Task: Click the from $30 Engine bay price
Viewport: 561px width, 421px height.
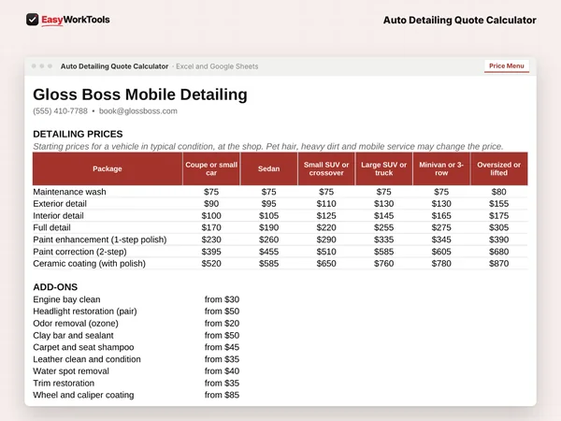Action: [222, 299]
